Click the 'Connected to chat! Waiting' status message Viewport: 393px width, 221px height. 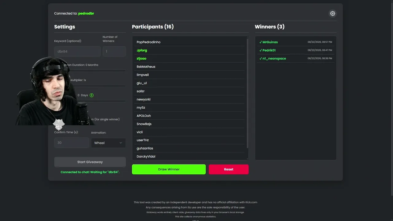90,172
